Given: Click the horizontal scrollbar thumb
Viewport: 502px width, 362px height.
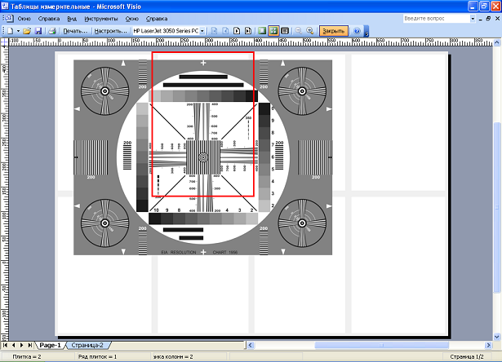Looking at the screenshot, I should tap(382, 345).
